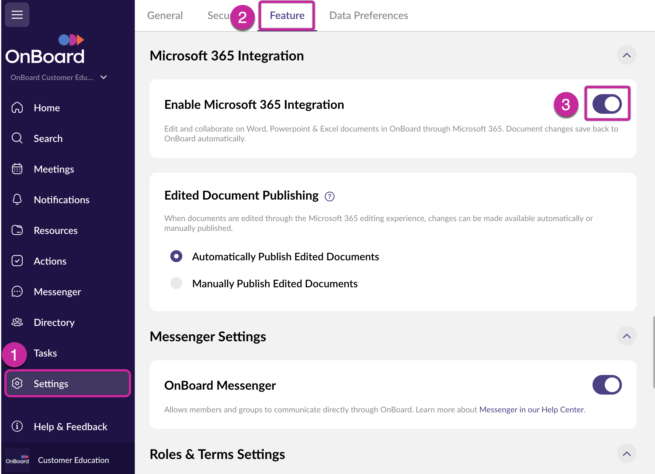Click the Resources folder icon
Image resolution: width=655 pixels, height=474 pixels.
(x=17, y=230)
